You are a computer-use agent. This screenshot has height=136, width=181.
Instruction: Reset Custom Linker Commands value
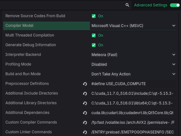pyautogui.click(x=85, y=132)
